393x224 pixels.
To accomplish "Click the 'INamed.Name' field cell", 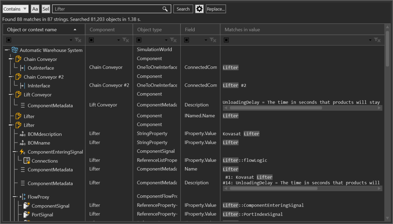I will (200, 116).
